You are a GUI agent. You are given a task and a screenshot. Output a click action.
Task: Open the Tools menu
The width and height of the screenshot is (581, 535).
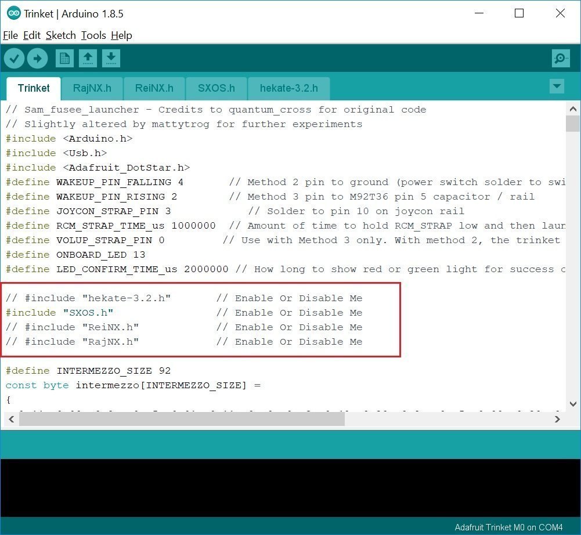point(93,35)
